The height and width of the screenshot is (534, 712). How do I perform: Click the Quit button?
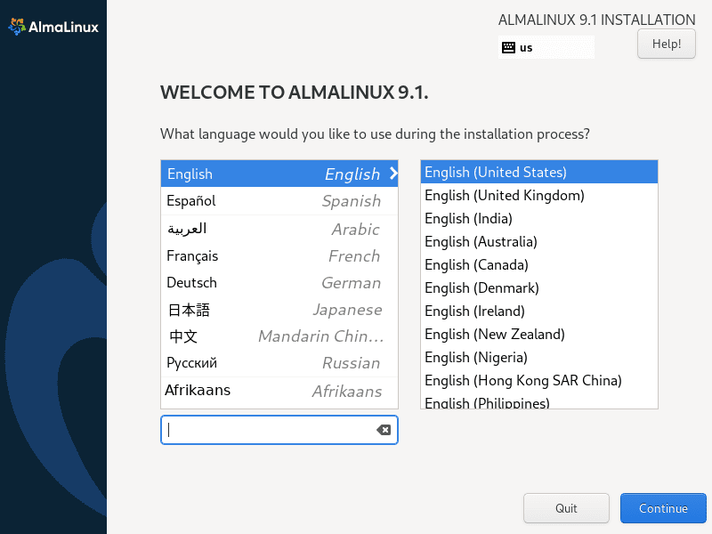pyautogui.click(x=566, y=508)
